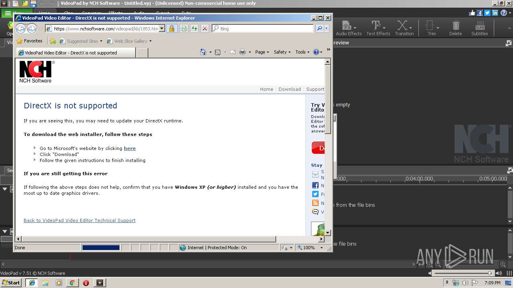
Task: Add current page to Favorites bar
Action: [53, 41]
